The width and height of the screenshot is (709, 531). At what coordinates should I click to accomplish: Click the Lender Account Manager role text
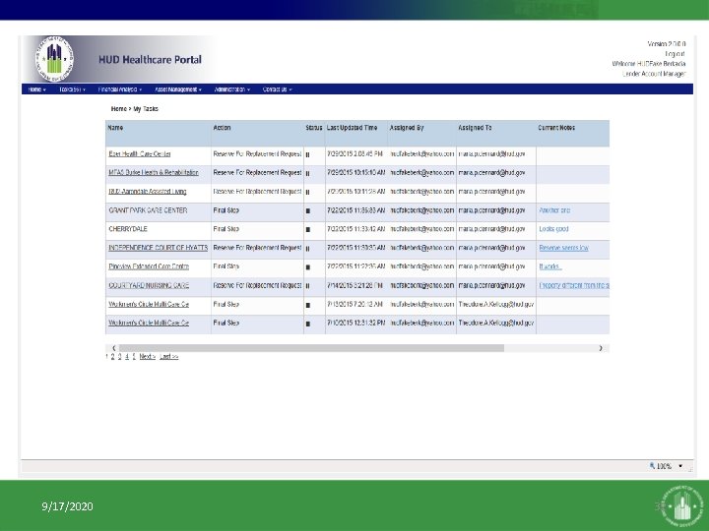[x=654, y=74]
